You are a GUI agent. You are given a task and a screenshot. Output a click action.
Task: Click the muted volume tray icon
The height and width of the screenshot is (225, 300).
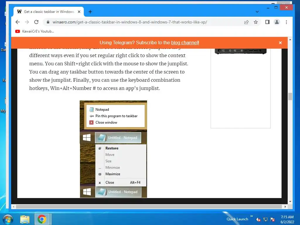coord(258,219)
